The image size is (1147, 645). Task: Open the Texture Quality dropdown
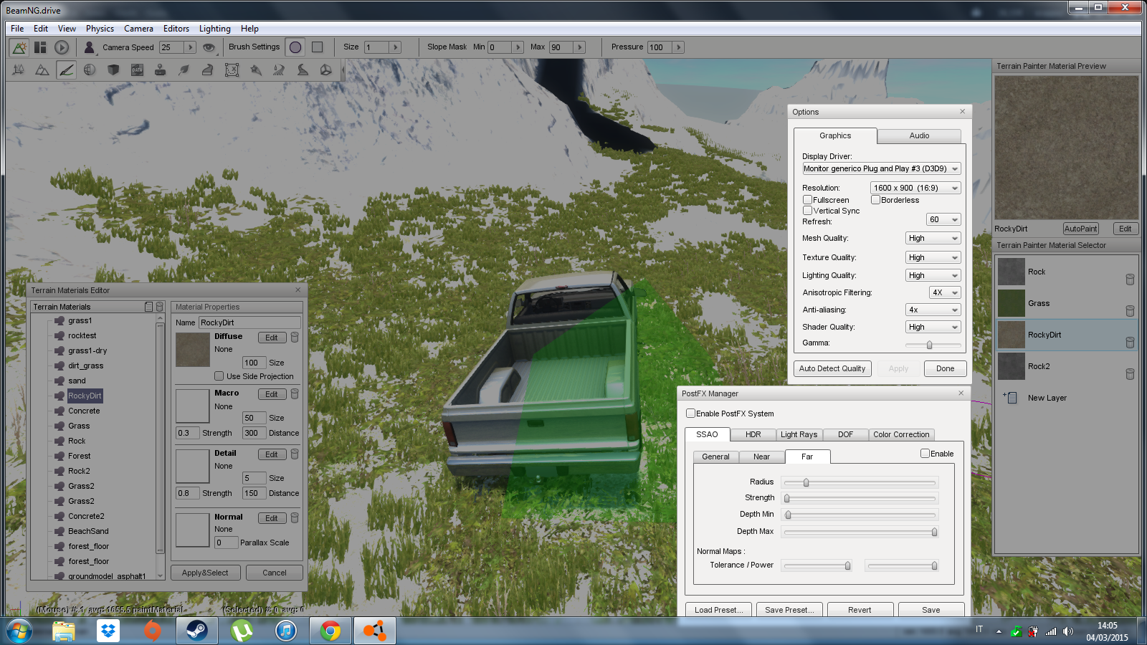[933, 257]
